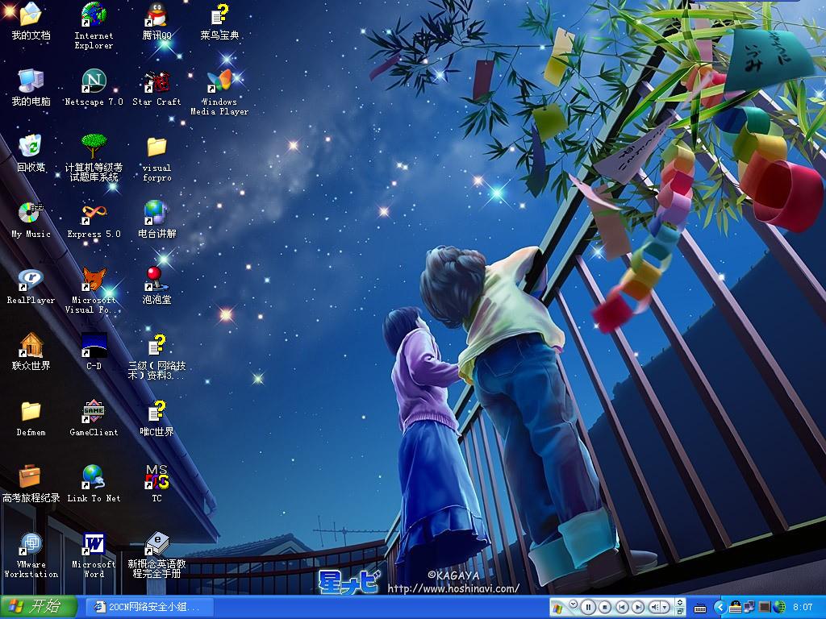The image size is (826, 619).
Task: Open the 电台讲解 shortcut
Action: tap(156, 220)
